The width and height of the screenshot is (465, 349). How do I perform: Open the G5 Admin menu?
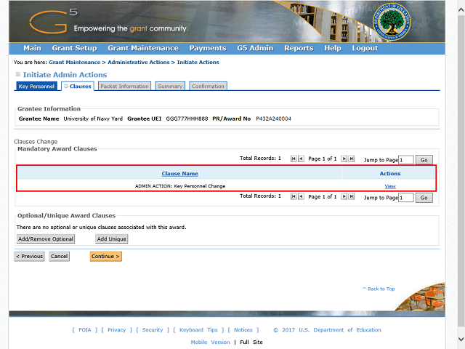(x=255, y=48)
